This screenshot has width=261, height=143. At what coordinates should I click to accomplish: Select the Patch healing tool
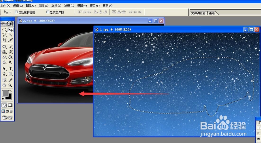tap(4, 47)
